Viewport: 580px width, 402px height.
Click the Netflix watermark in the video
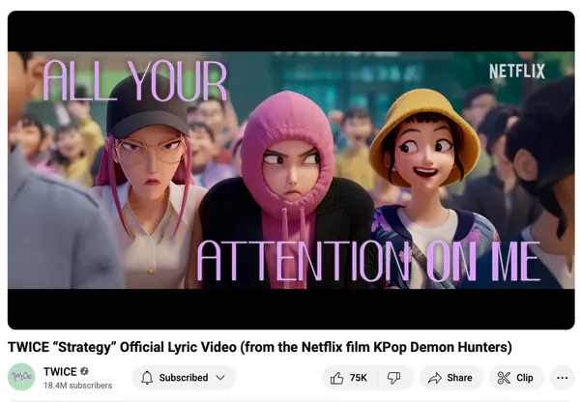517,72
